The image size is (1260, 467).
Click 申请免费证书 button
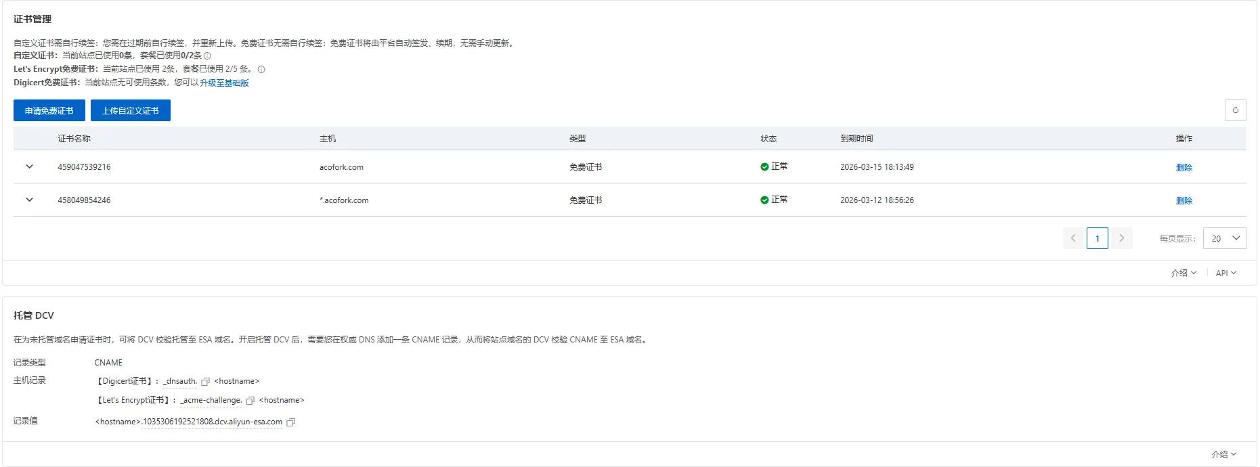point(49,110)
